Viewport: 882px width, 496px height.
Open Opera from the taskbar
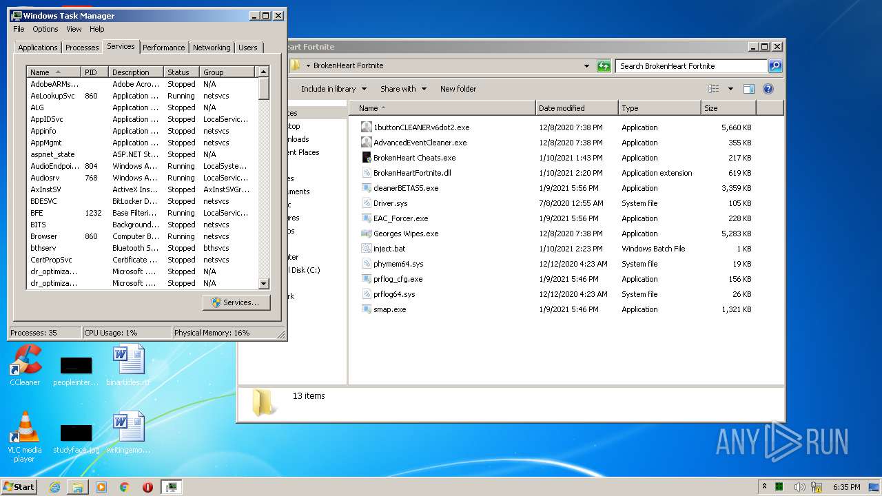pyautogui.click(x=147, y=487)
